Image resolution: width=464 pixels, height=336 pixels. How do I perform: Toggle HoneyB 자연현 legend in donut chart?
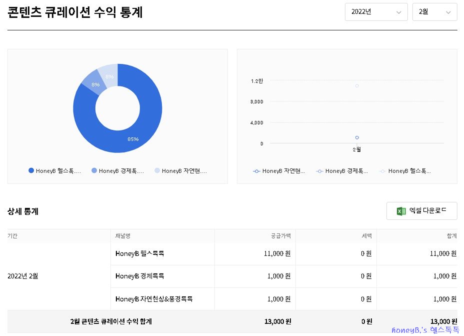tap(181, 171)
